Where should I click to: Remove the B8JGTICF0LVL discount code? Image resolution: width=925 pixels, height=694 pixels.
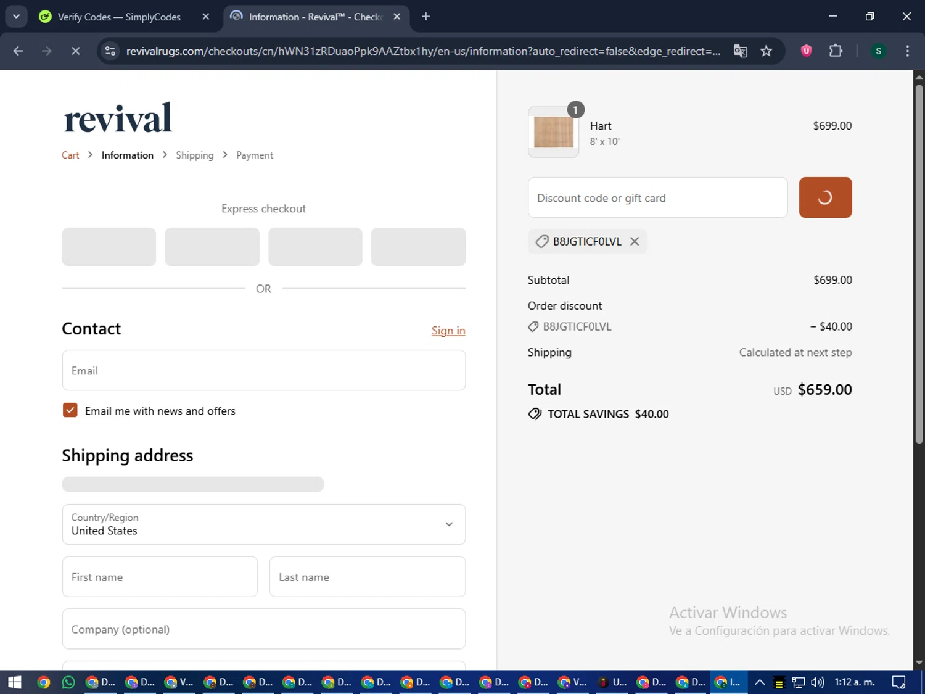pos(635,242)
